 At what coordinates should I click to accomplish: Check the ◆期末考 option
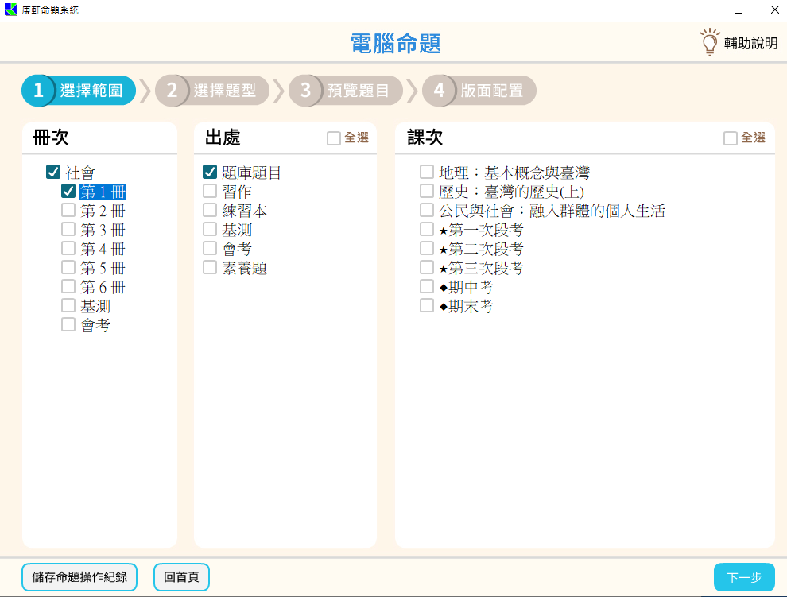(427, 305)
